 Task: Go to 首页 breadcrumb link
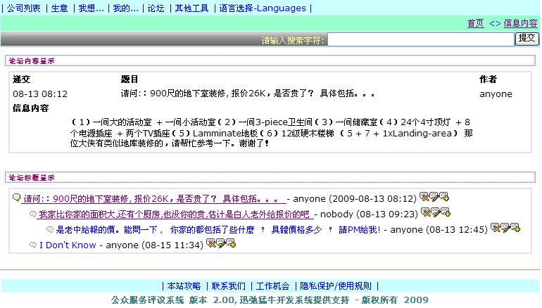click(x=476, y=23)
